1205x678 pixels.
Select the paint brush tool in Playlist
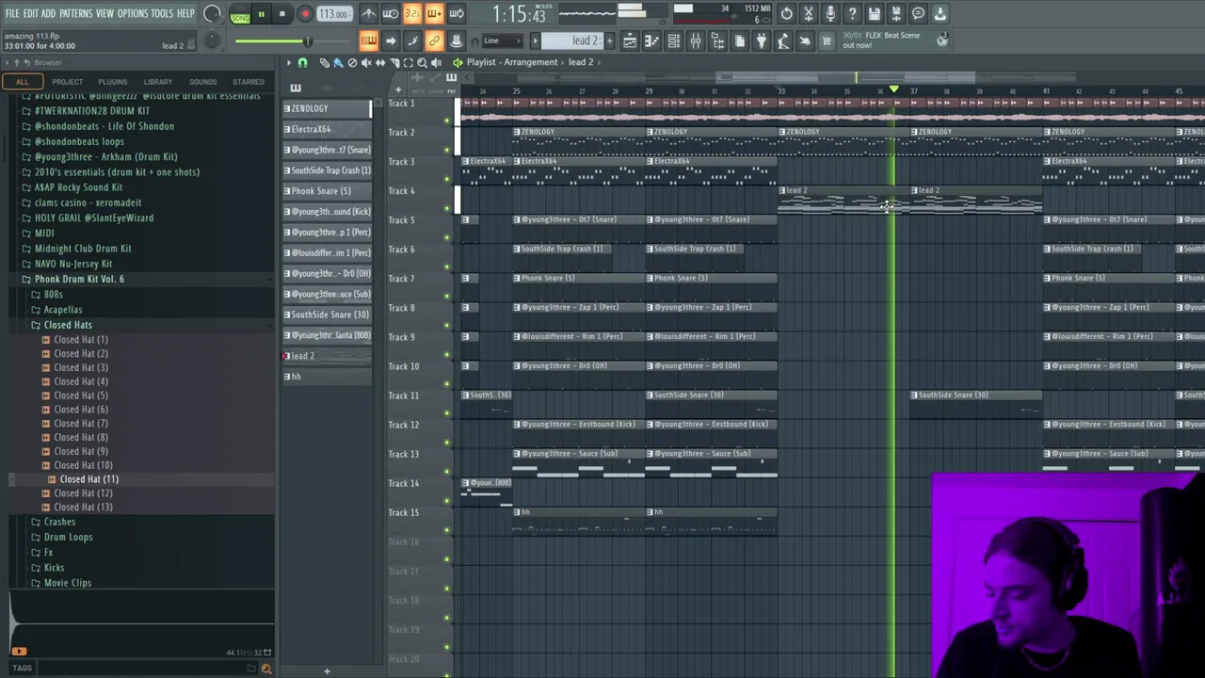(338, 63)
